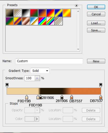Select the first 281906 dark color stop

tap(40, 97)
